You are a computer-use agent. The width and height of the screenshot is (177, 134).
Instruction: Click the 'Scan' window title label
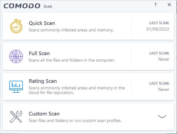(48, 6)
